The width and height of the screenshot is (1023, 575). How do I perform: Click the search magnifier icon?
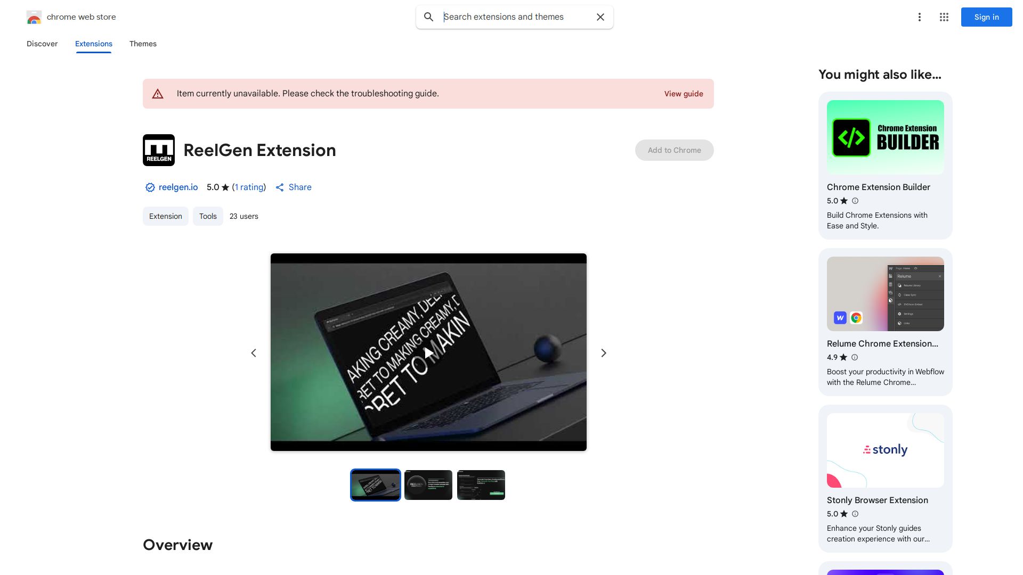click(x=429, y=17)
